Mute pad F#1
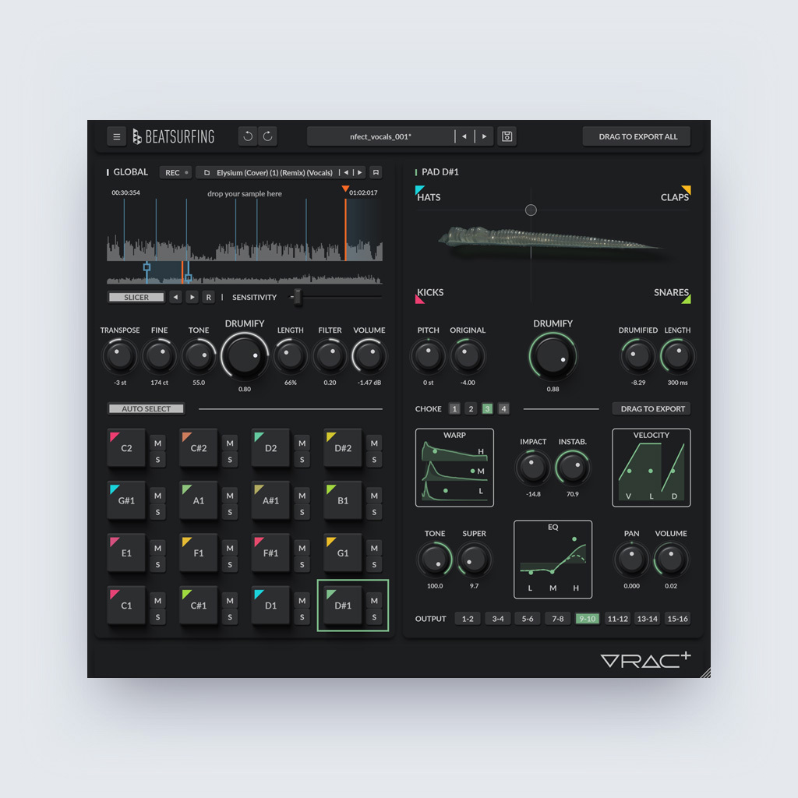Image resolution: width=798 pixels, height=798 pixels. 302,548
